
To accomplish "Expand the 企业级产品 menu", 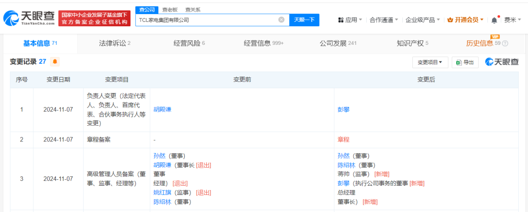I will coord(422,20).
